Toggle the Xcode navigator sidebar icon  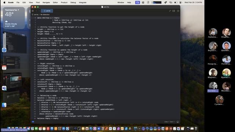(33, 11)
